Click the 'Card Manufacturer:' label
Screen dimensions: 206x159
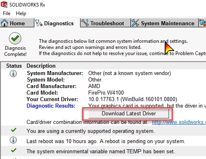click(51, 86)
